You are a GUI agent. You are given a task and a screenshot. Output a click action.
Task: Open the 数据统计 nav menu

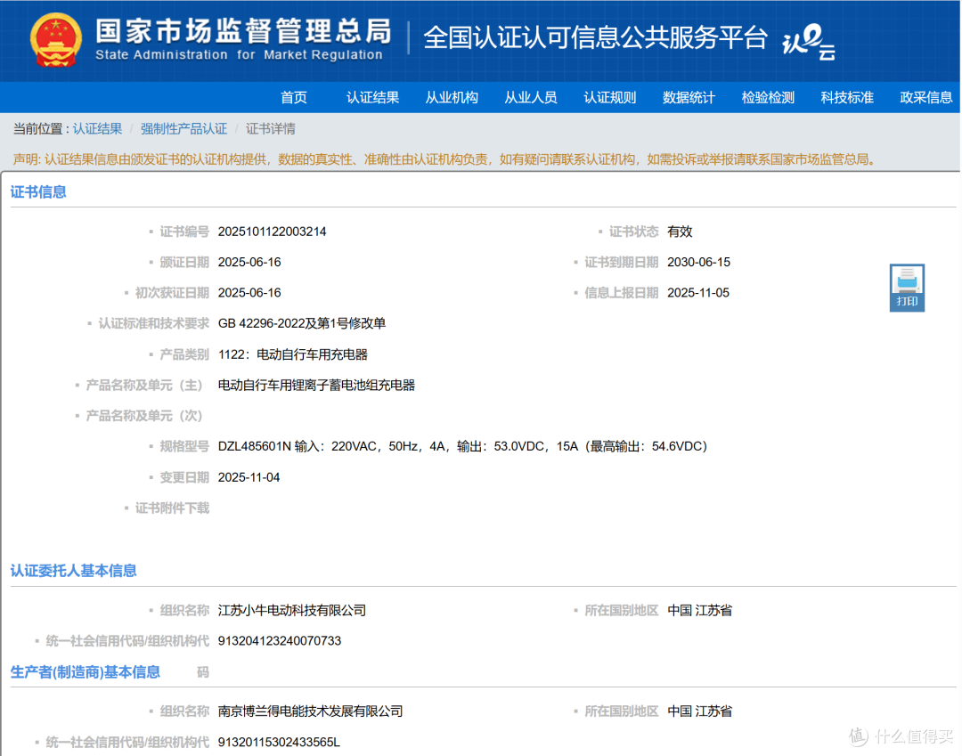pos(689,97)
